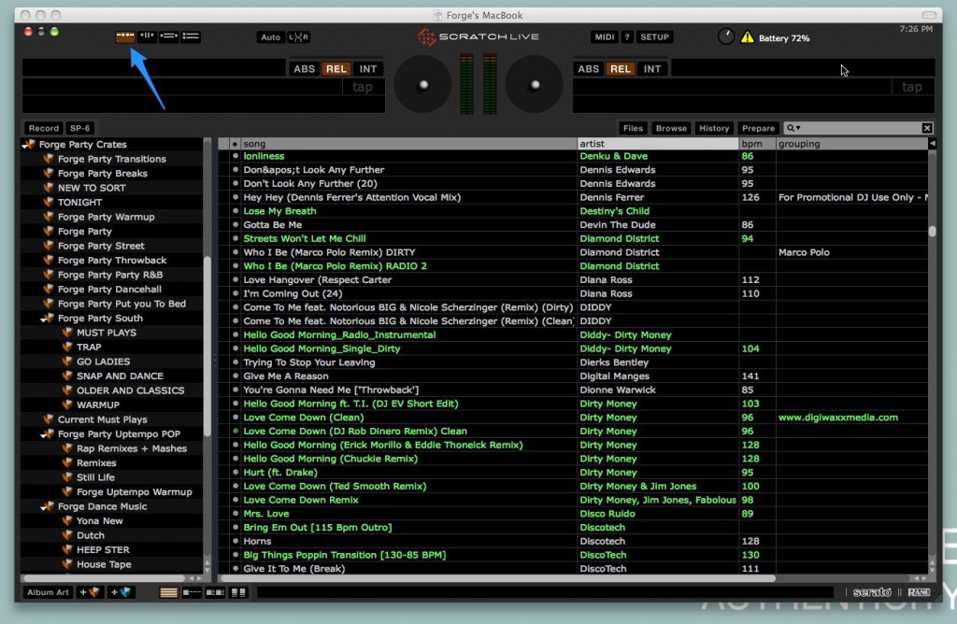Open the History panel
This screenshot has width=957, height=624.
(714, 128)
